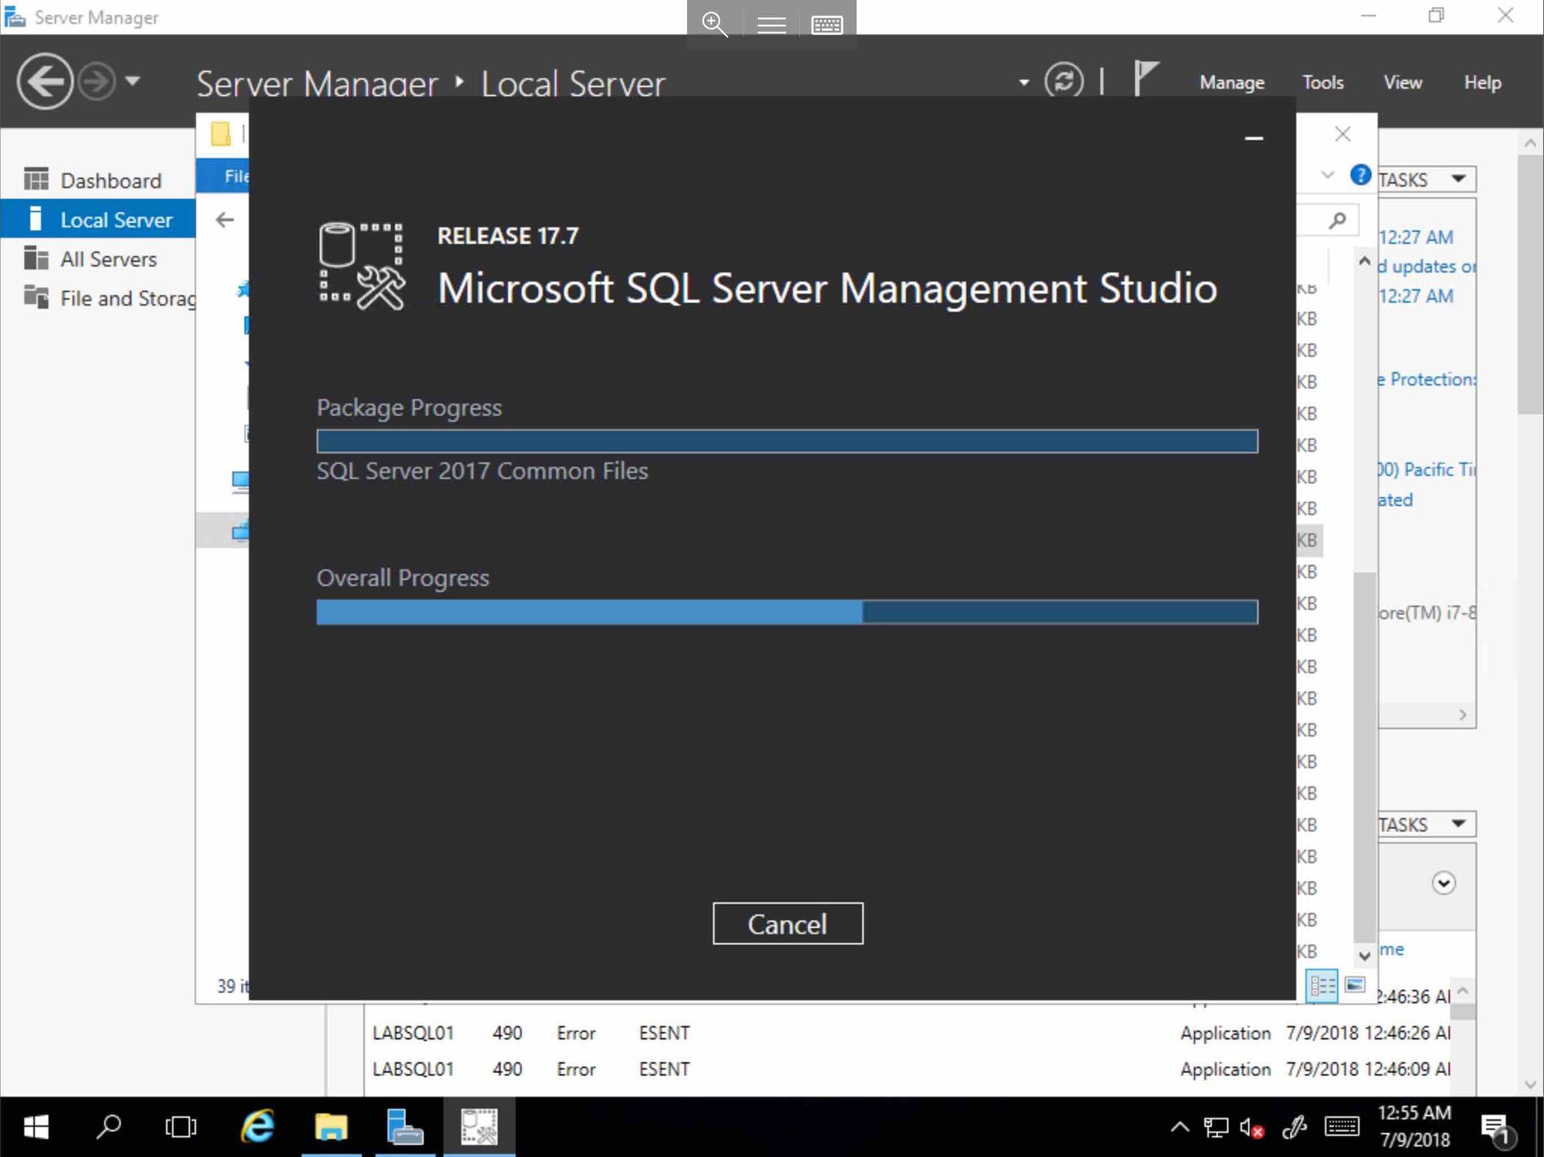
Task: Click the Overall Progress bar
Action: pyautogui.click(x=787, y=612)
